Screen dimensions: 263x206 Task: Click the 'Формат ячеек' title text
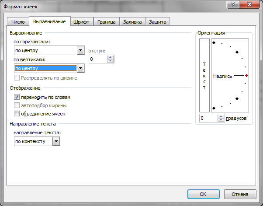[x=21, y=7]
